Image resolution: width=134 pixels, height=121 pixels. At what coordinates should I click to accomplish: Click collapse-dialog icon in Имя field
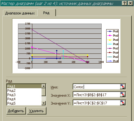tap(123, 87)
